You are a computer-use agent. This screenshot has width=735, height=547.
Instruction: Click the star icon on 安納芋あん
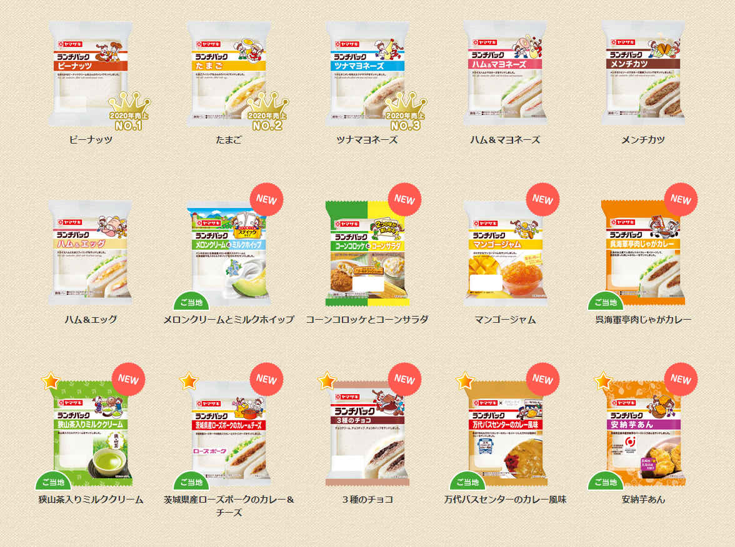[x=602, y=381]
